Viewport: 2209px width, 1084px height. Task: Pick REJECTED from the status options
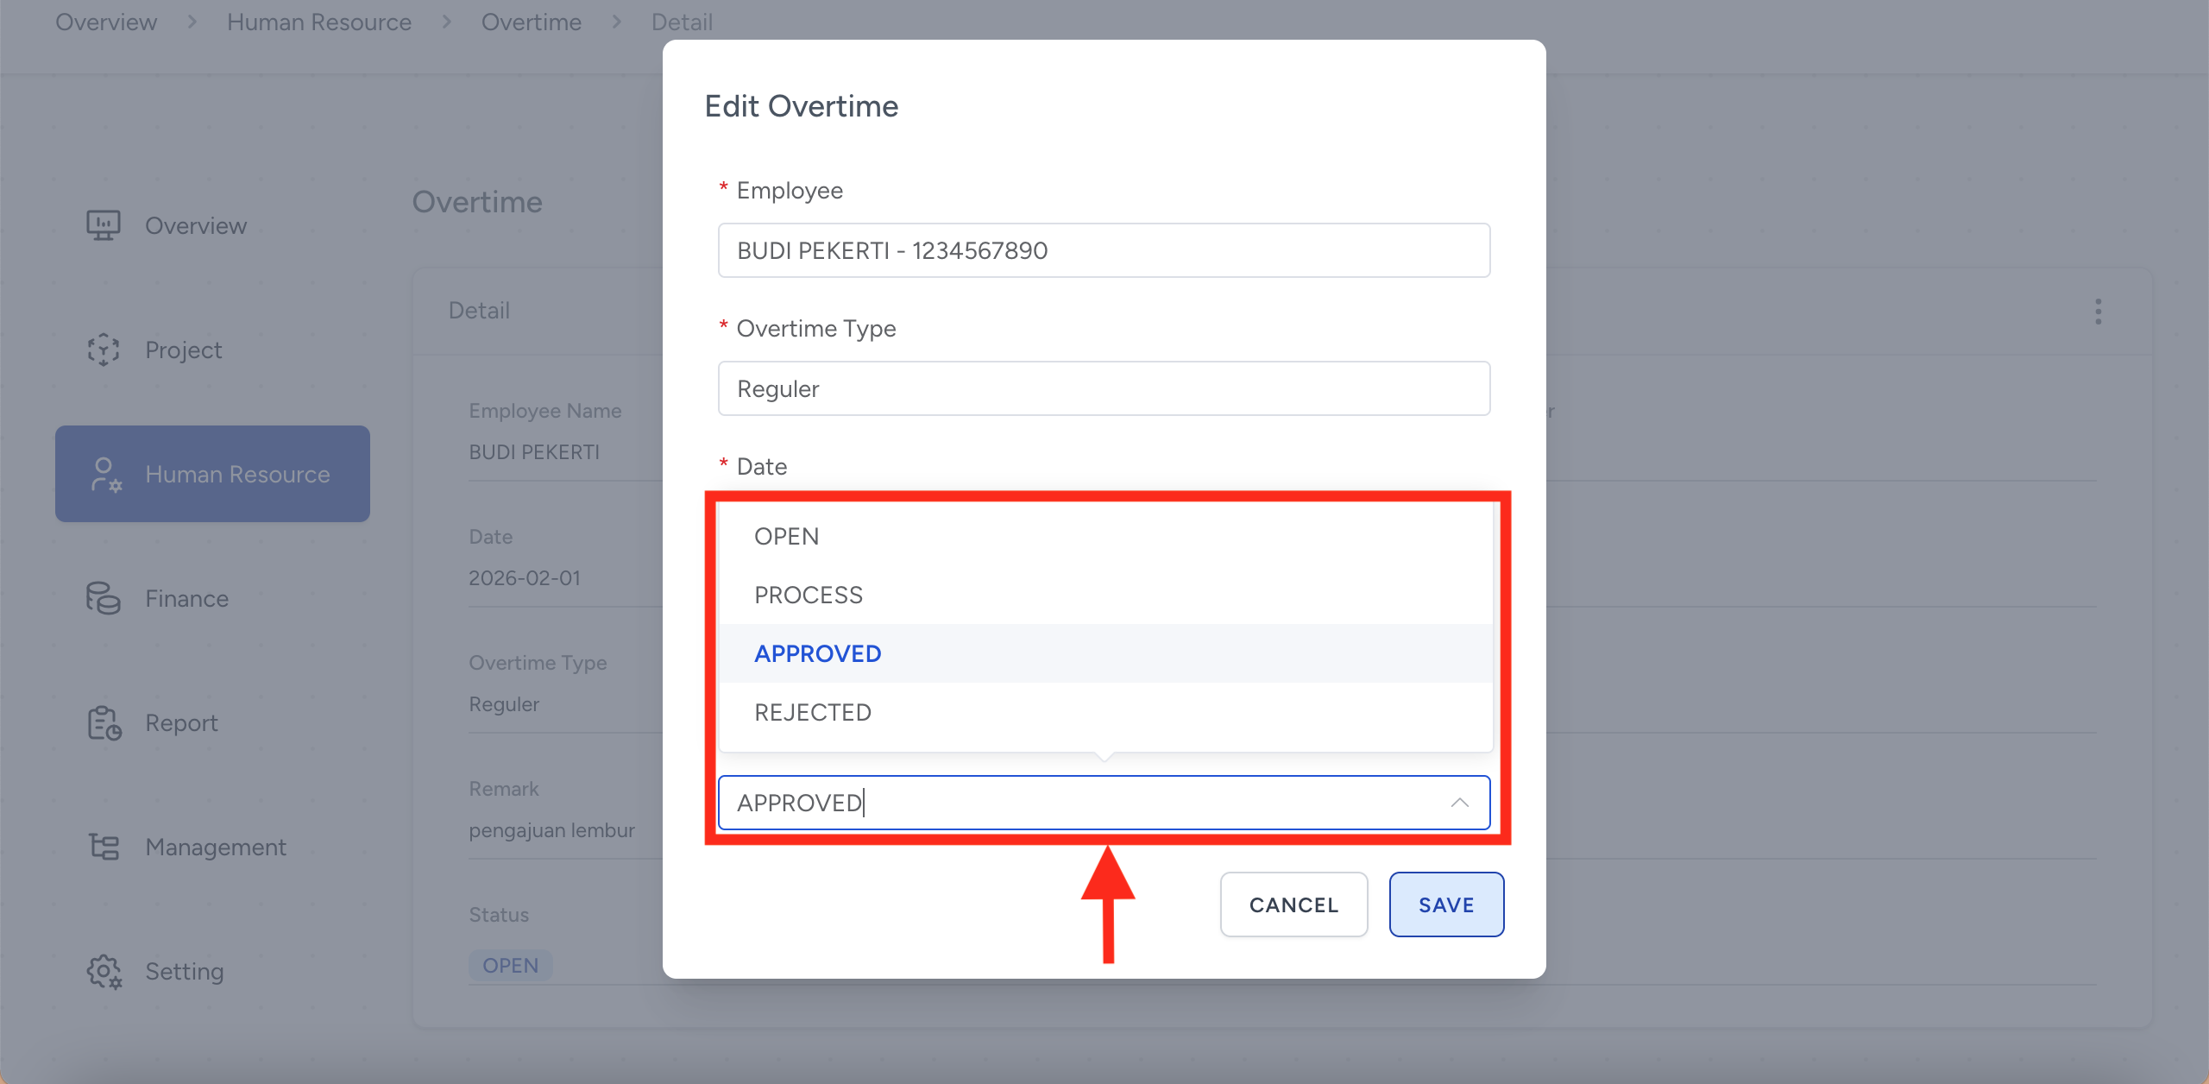pos(813,713)
